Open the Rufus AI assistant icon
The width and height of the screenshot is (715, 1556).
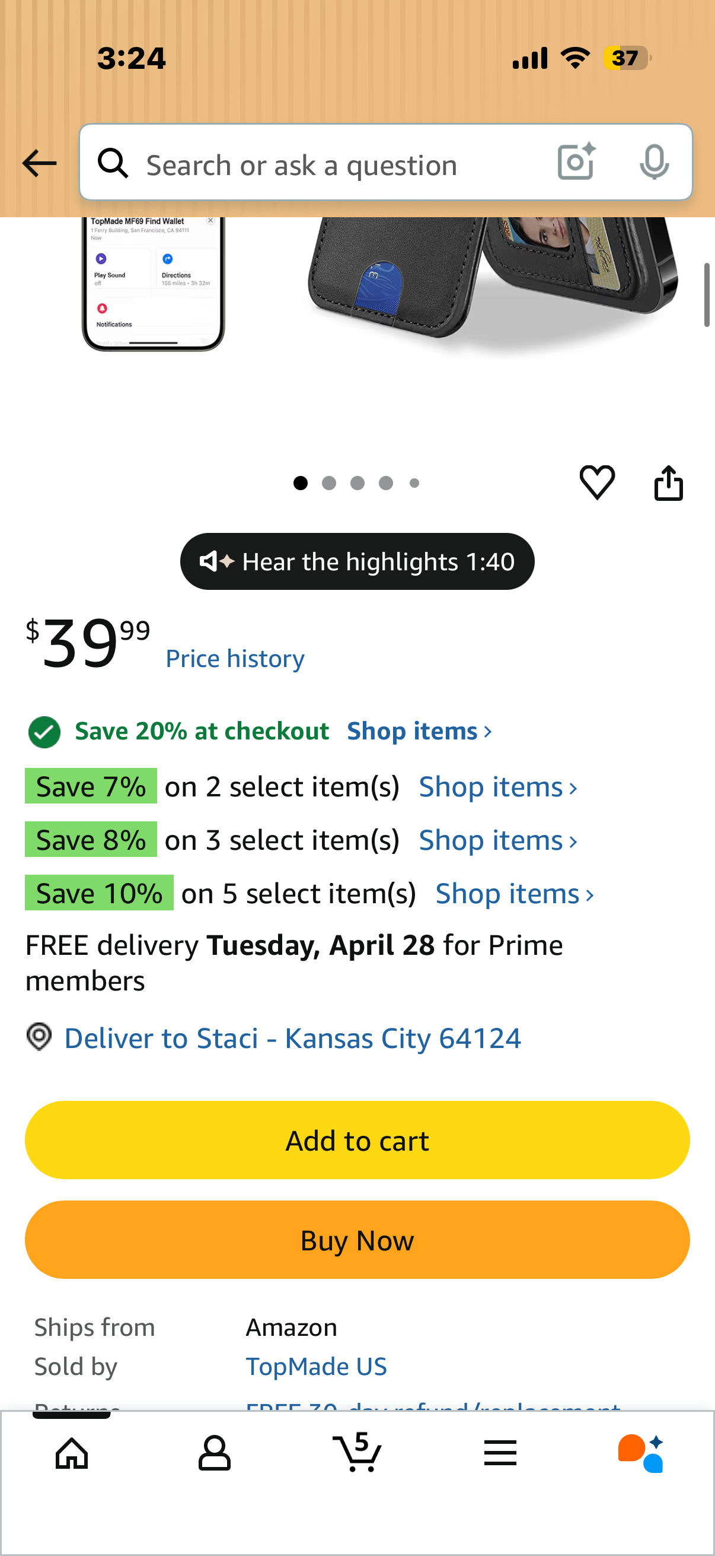click(641, 1453)
